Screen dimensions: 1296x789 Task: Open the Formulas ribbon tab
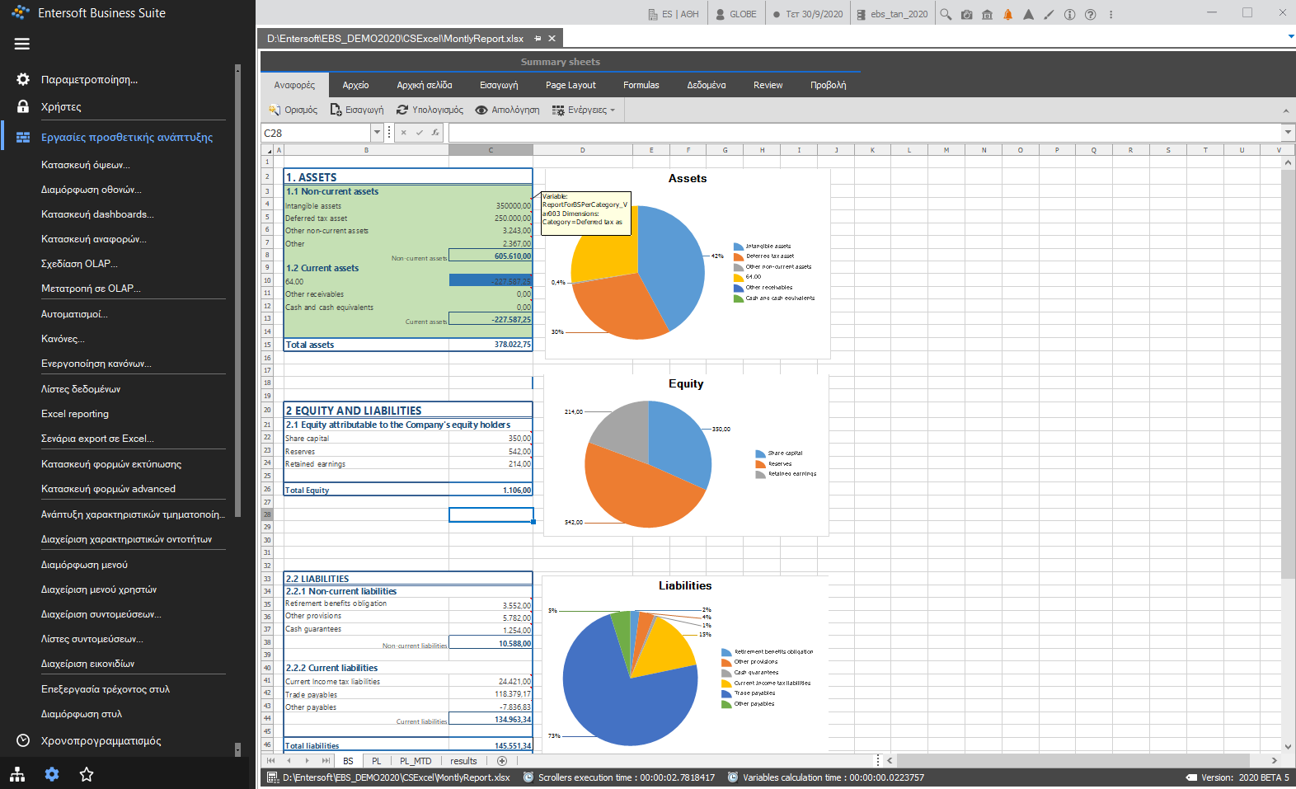(641, 85)
